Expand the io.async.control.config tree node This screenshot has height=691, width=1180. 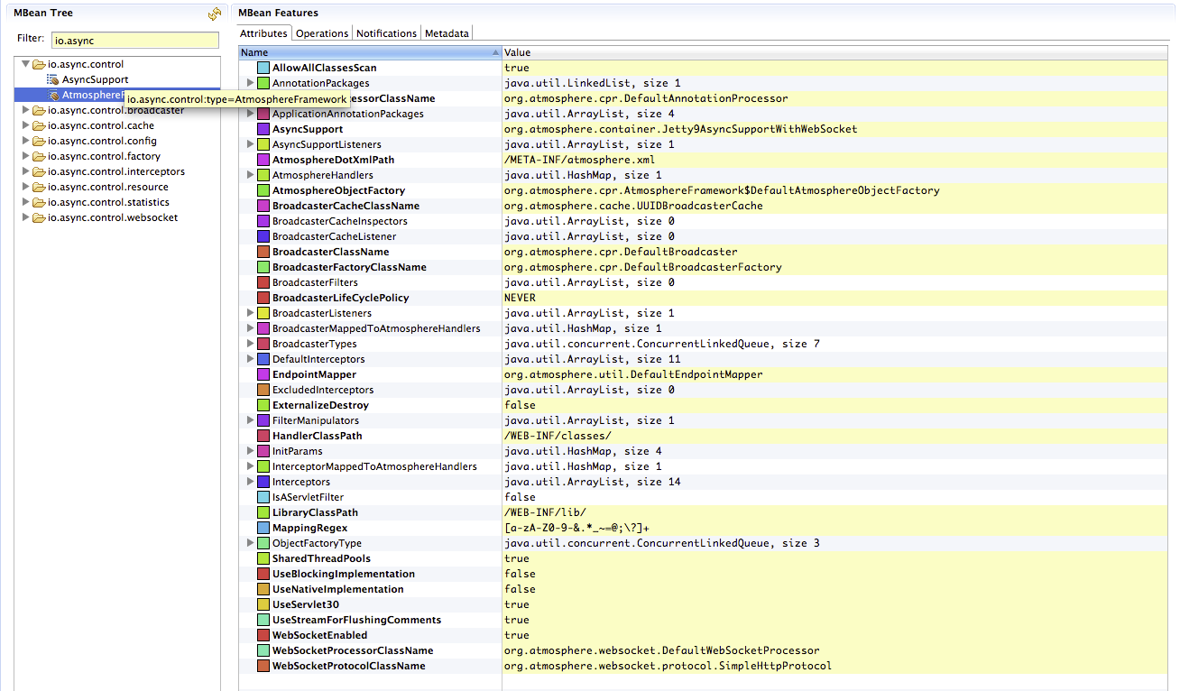[x=25, y=142]
